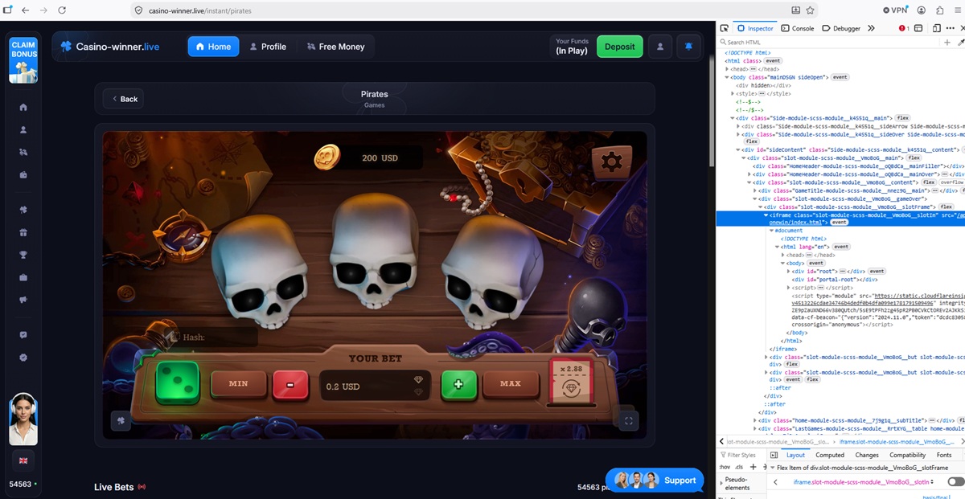Image resolution: width=965 pixels, height=499 pixels.
Task: Open the Changes tab
Action: (x=866, y=455)
